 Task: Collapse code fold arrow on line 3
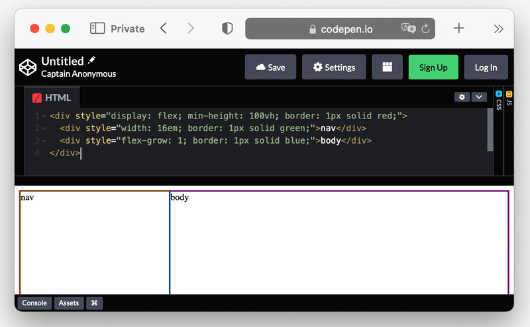[x=44, y=141]
